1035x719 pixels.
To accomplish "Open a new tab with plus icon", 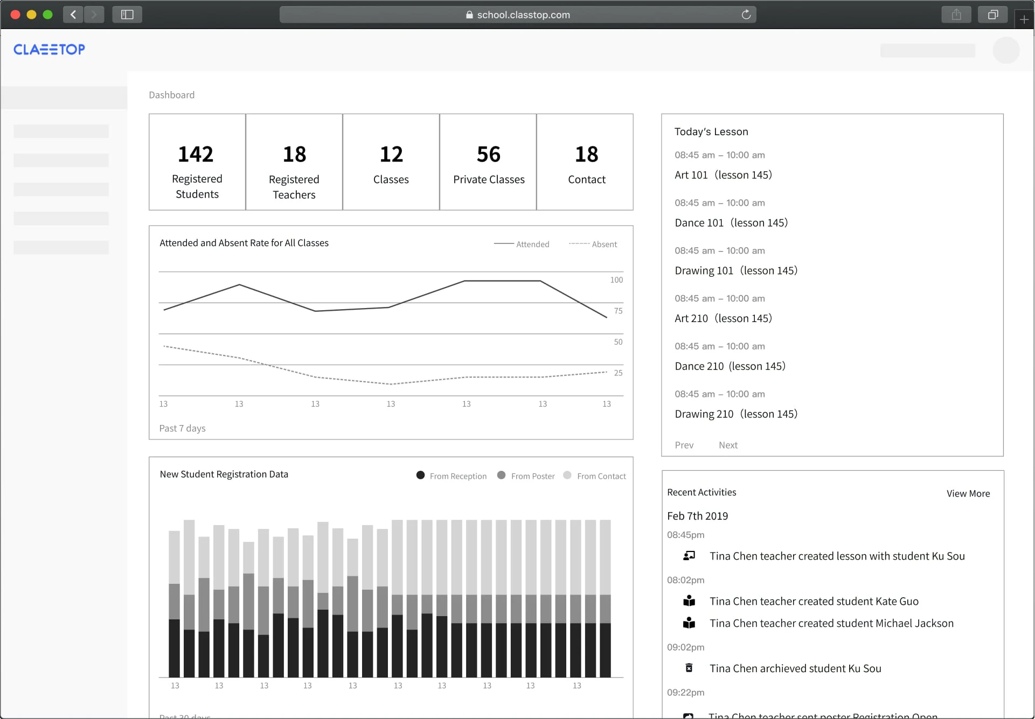I will (x=1024, y=20).
